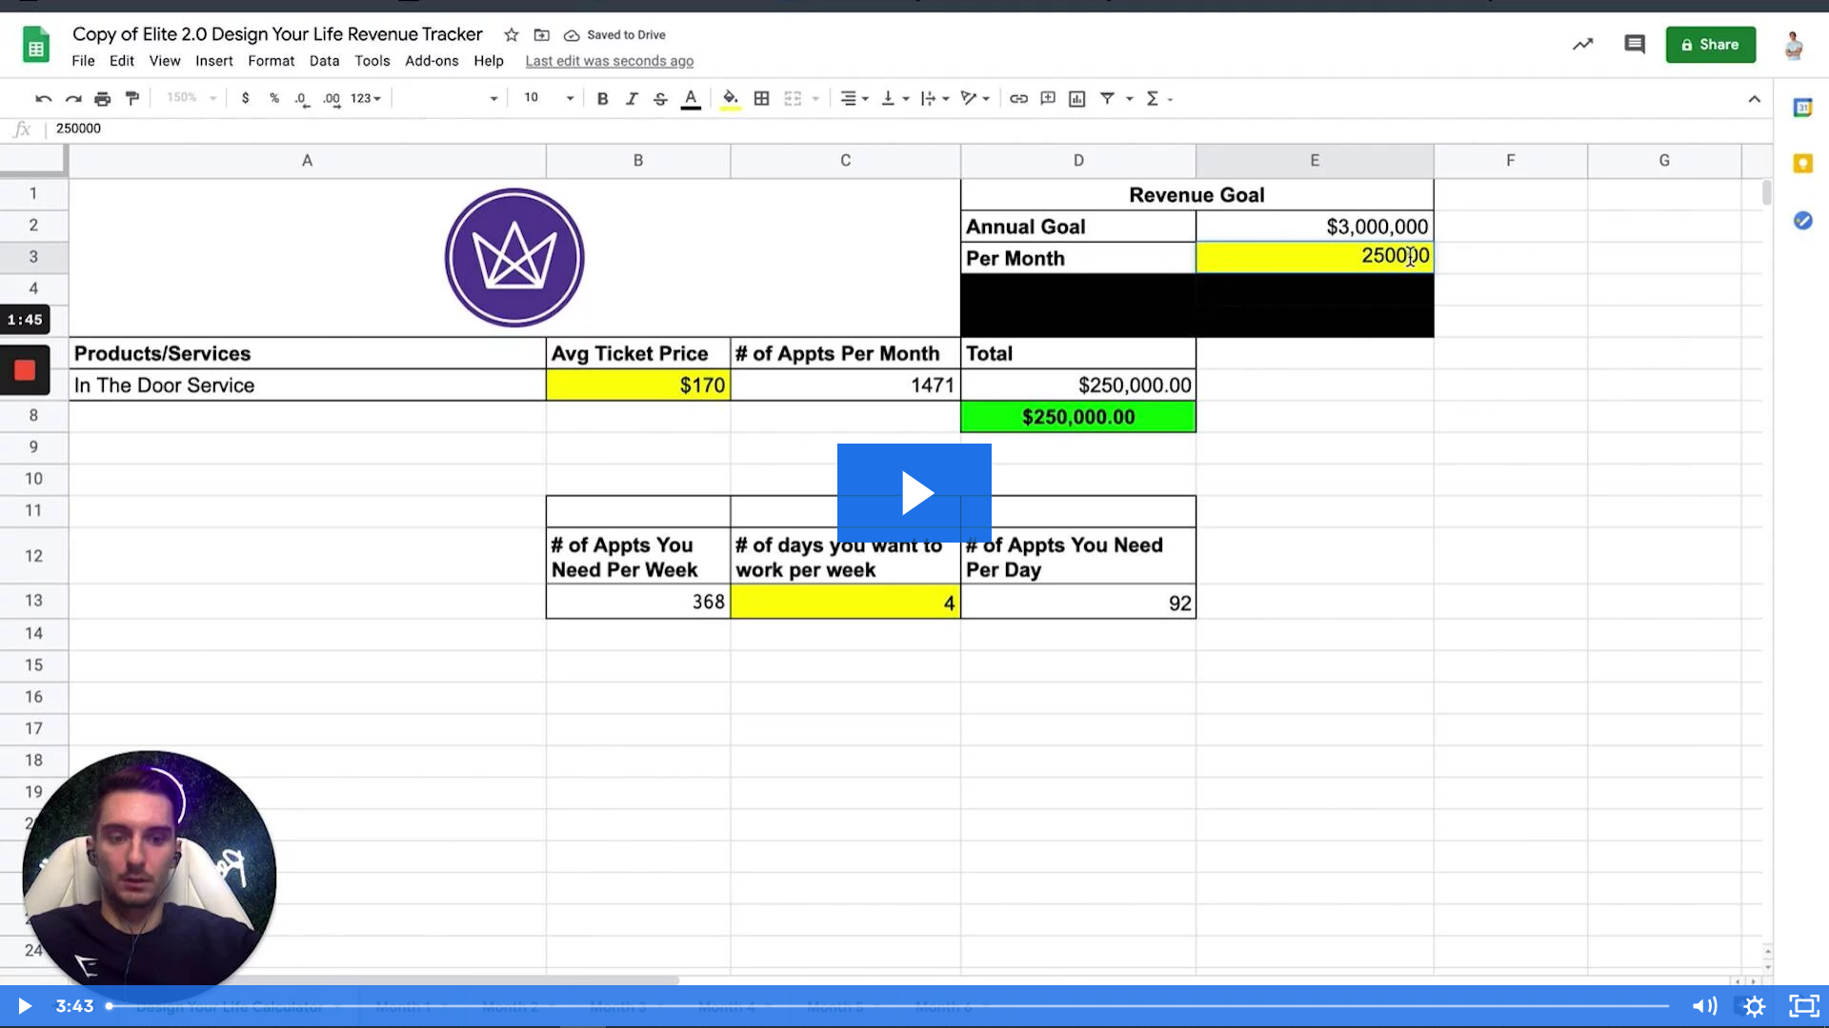Open the comment history icon
Viewport: 1829px width, 1028px height.
pos(1635,45)
